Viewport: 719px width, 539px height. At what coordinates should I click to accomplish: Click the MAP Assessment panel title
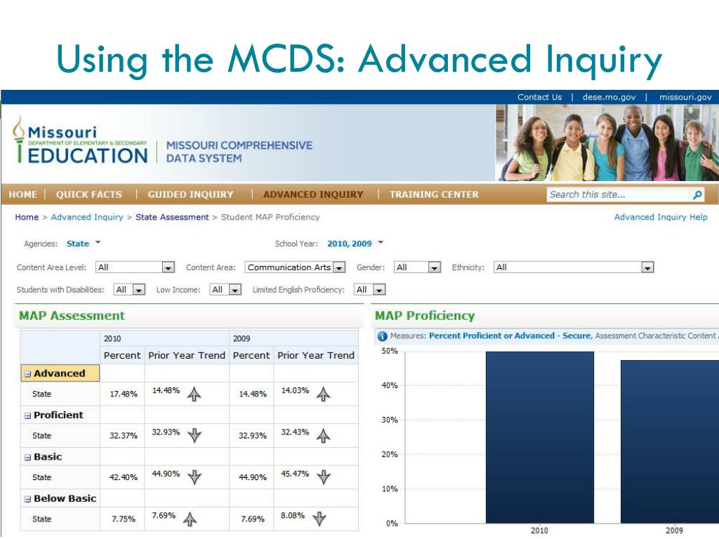72,316
